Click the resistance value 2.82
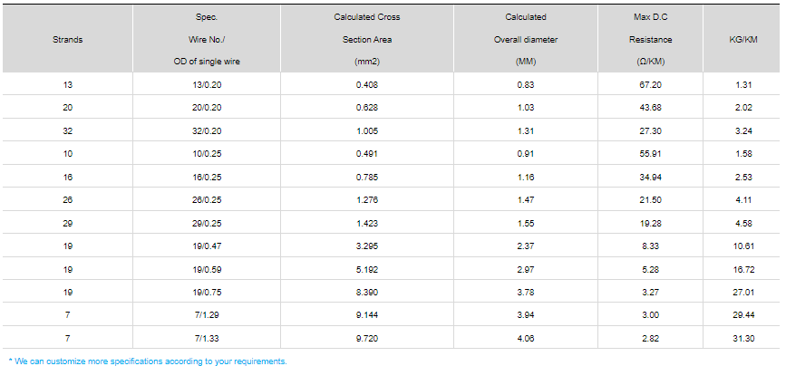The height and width of the screenshot is (366, 786). pos(650,337)
